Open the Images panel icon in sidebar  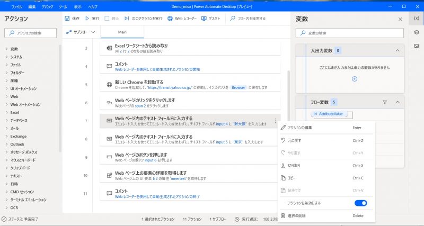(x=416, y=47)
